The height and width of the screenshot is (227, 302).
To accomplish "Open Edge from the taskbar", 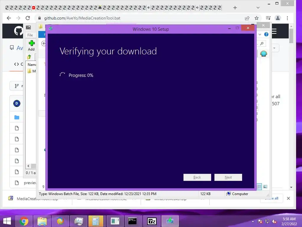I will pos(60,221).
